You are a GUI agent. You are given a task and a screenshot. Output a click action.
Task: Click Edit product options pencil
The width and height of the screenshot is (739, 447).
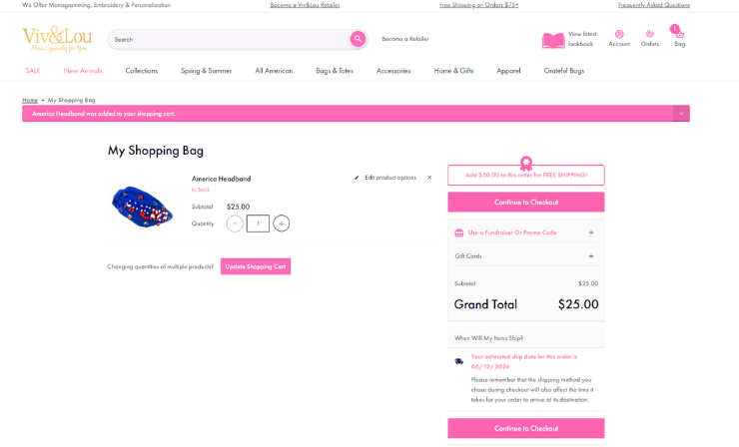tap(358, 178)
